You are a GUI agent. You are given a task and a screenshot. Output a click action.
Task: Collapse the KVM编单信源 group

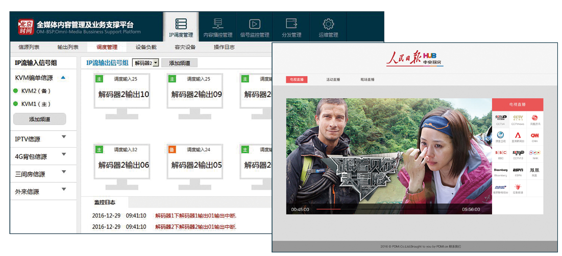point(63,78)
